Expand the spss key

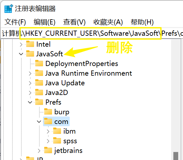coord(48,141)
